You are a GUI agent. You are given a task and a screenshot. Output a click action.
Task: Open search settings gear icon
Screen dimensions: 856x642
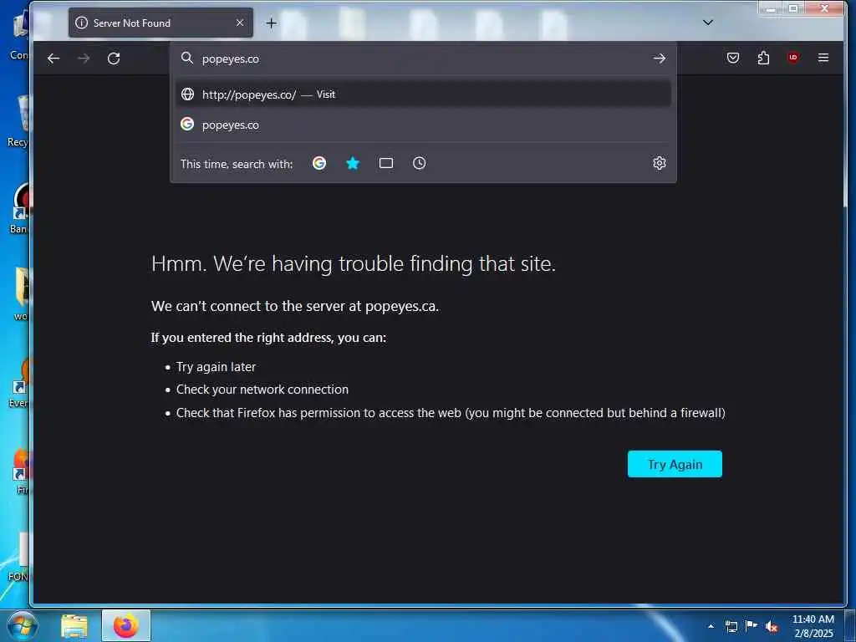pos(660,163)
